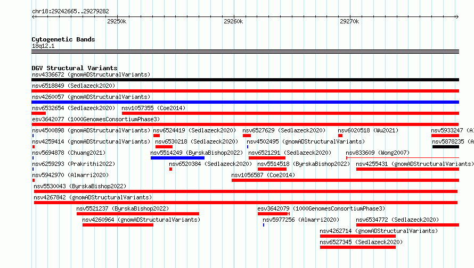Open nsv5530043 (ByrskaBishop2022) label
Viewport: 474px width, 268px height.
point(80,186)
